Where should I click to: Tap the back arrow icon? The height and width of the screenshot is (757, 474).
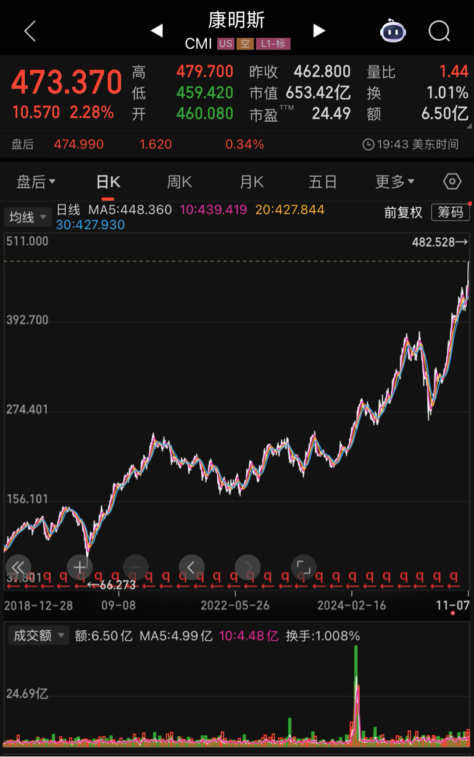[30, 31]
